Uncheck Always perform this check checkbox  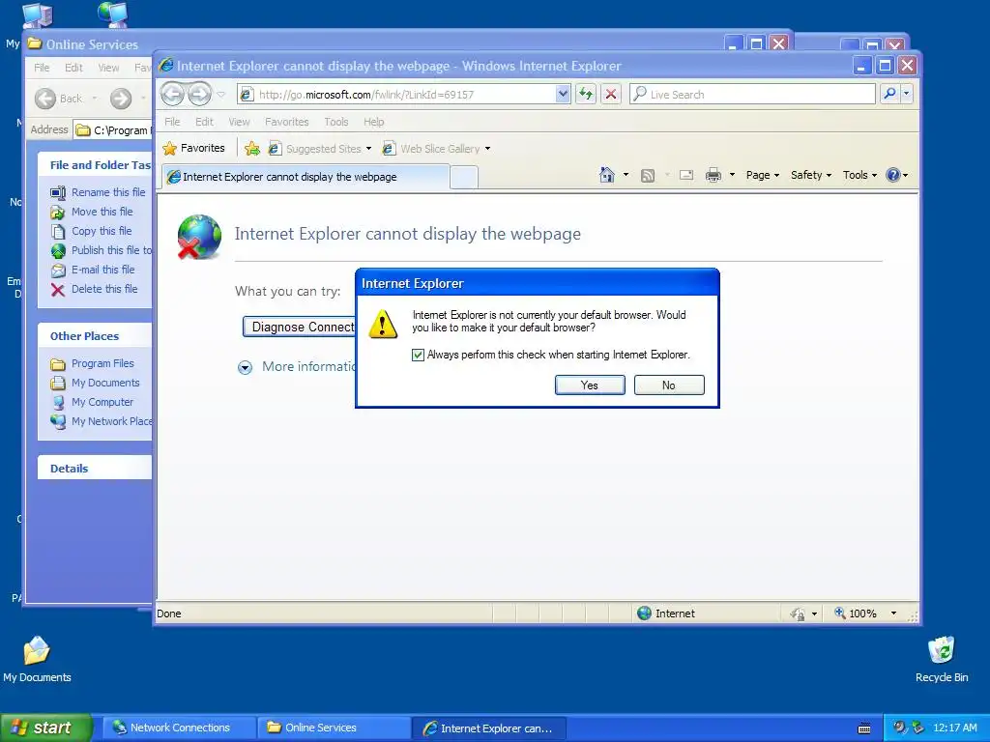pyautogui.click(x=418, y=355)
